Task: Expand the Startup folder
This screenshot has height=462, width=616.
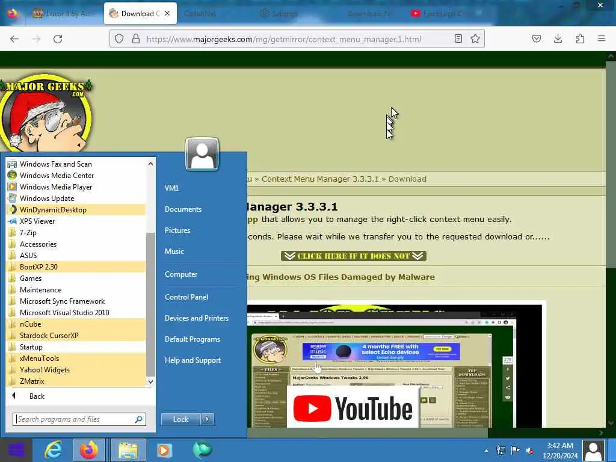Action: pos(75,346)
